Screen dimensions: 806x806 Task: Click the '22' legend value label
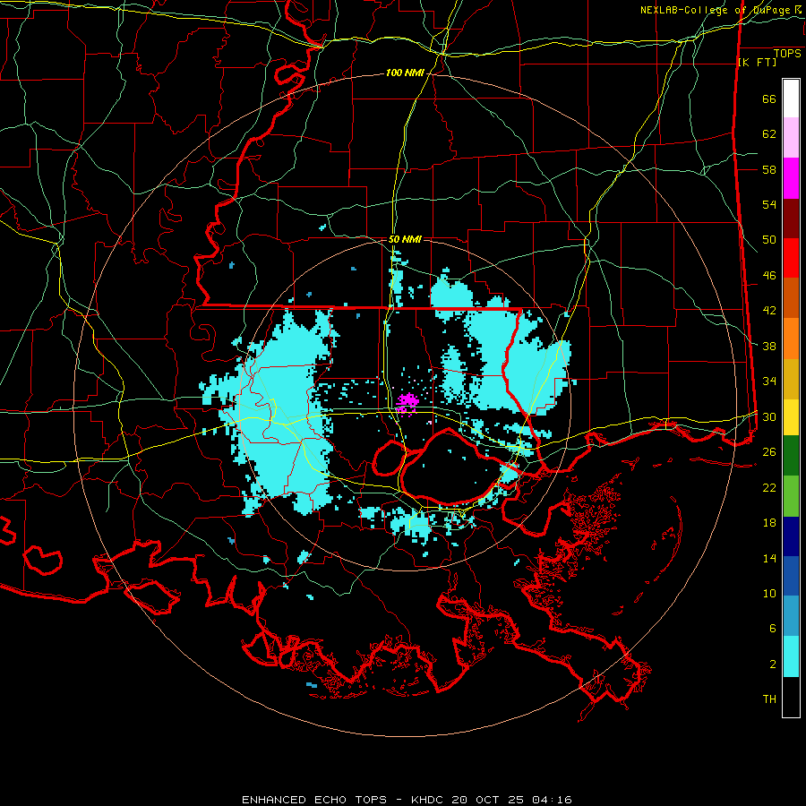(x=769, y=488)
